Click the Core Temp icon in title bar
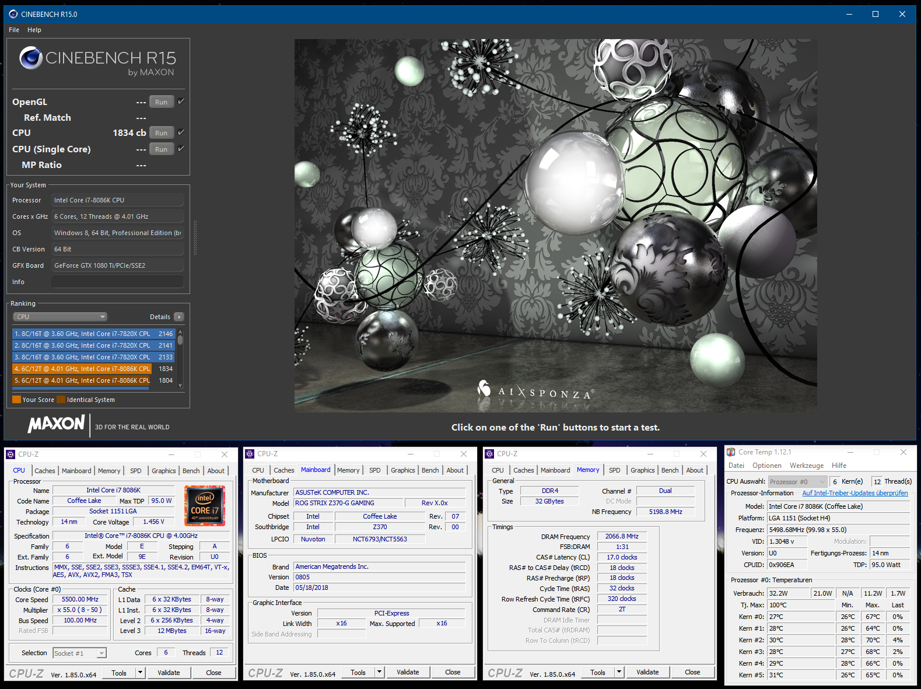The image size is (921, 689). pyautogui.click(x=731, y=452)
